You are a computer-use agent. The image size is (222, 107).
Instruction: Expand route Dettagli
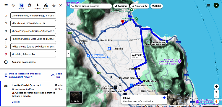point(16,102)
